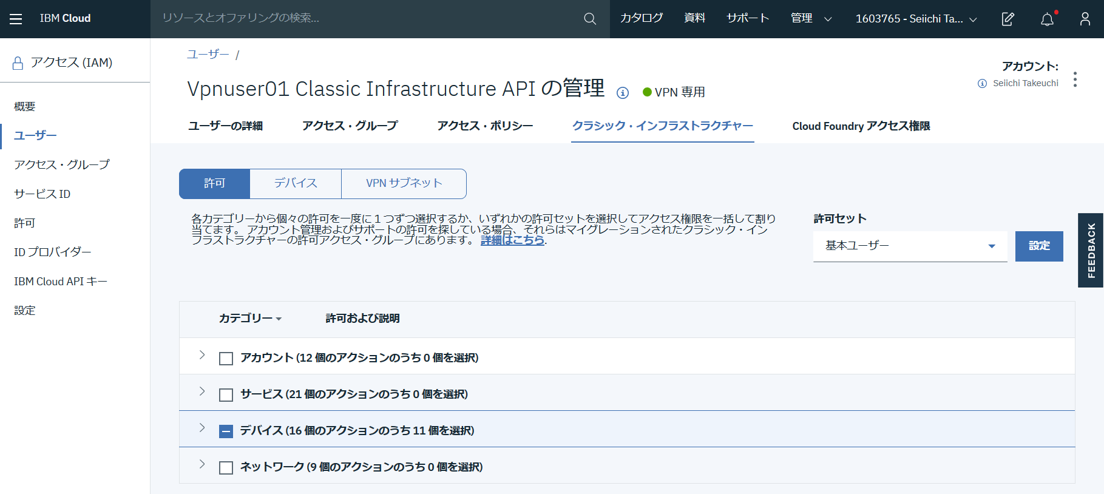This screenshot has height=494, width=1104.
Task: Open ID プロバイダー in sidebar
Action: [53, 252]
